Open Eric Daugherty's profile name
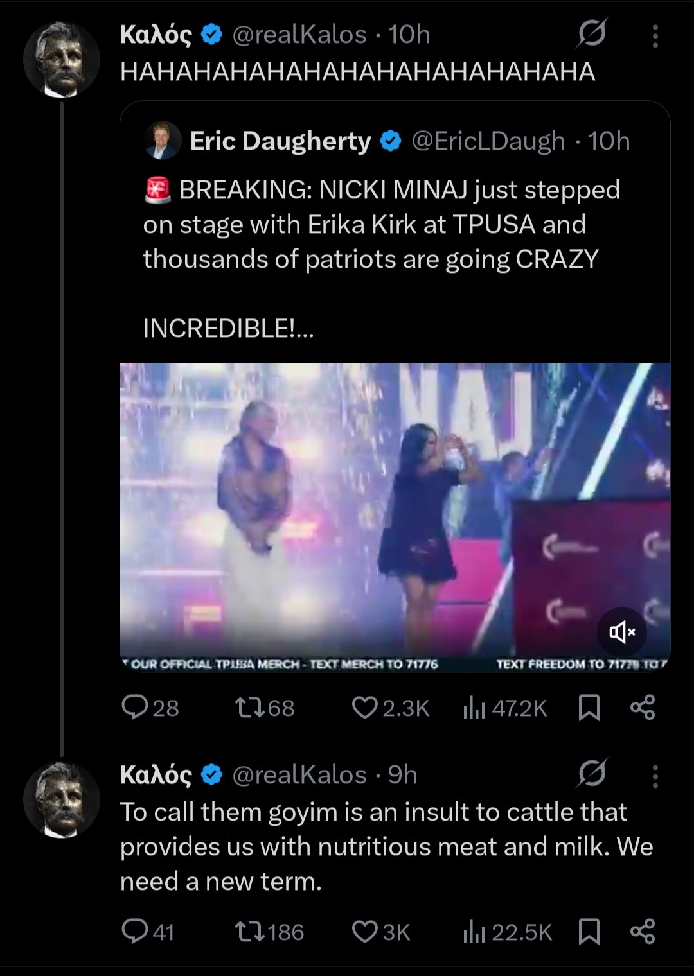 280,141
